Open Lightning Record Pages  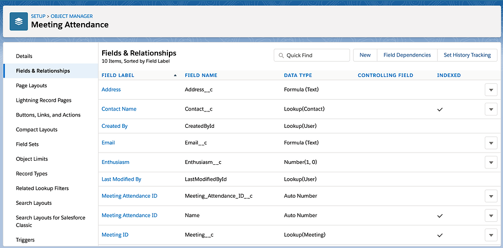[44, 101]
